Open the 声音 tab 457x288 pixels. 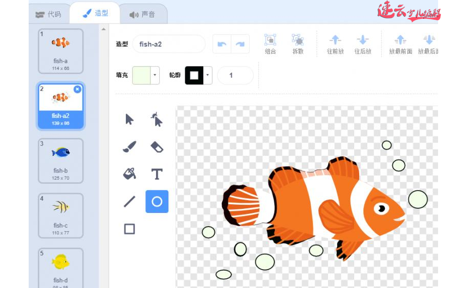click(143, 14)
